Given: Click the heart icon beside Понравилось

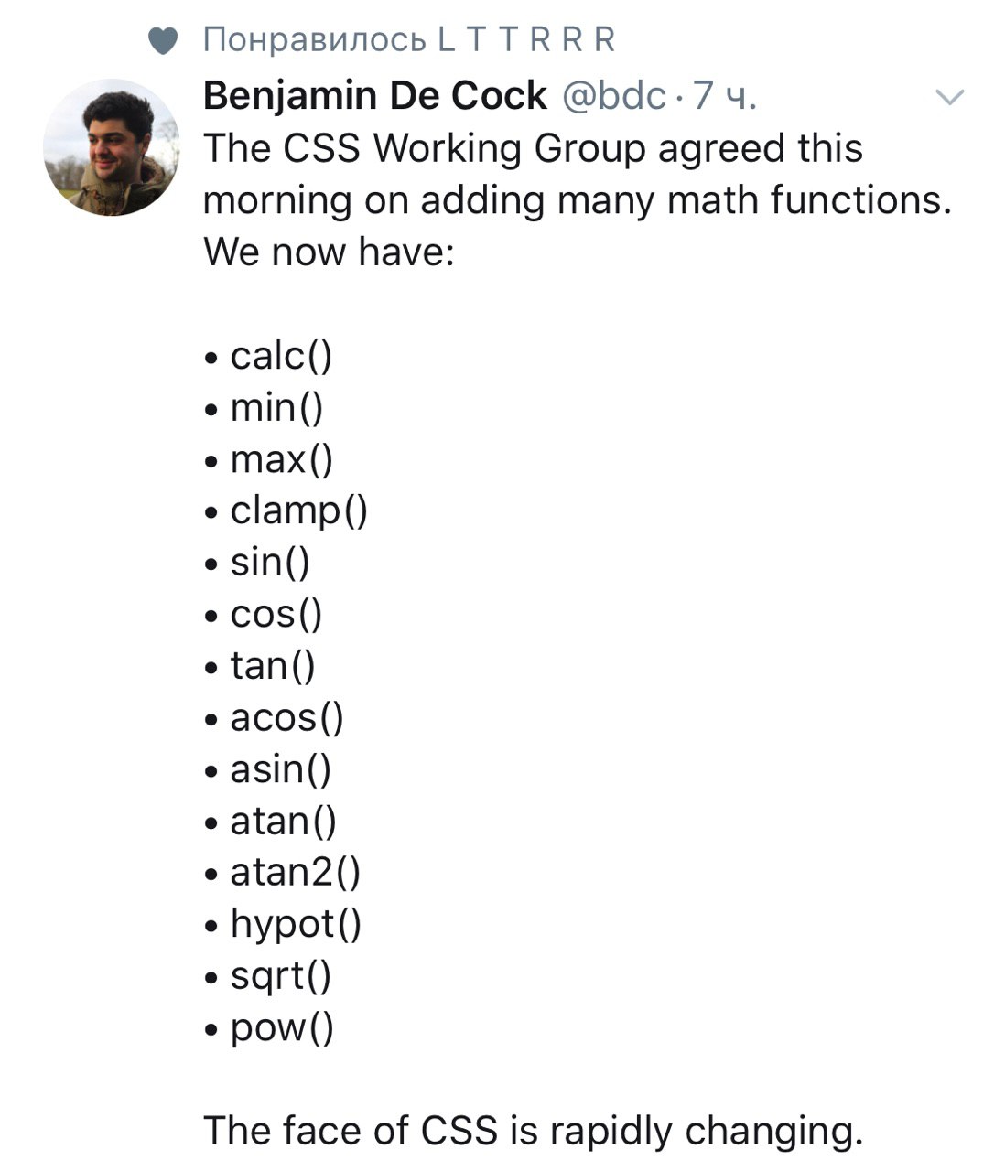Looking at the screenshot, I should click(162, 41).
